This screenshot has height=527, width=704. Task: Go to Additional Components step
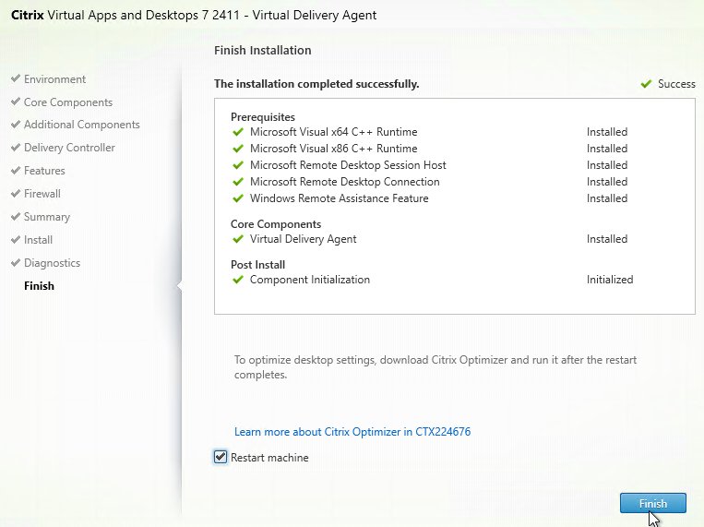point(82,125)
